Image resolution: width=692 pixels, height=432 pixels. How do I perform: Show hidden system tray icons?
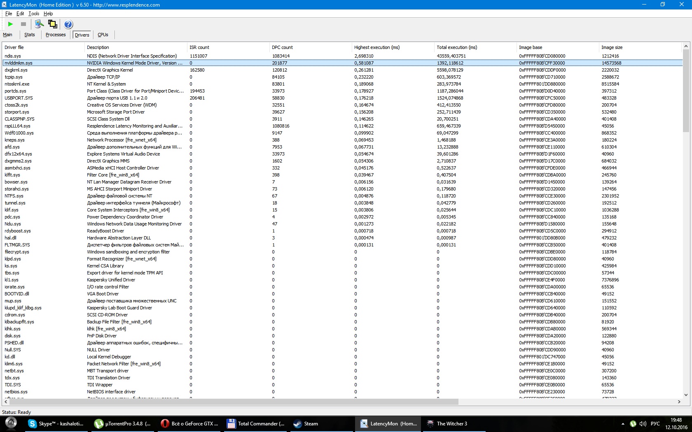(x=623, y=424)
